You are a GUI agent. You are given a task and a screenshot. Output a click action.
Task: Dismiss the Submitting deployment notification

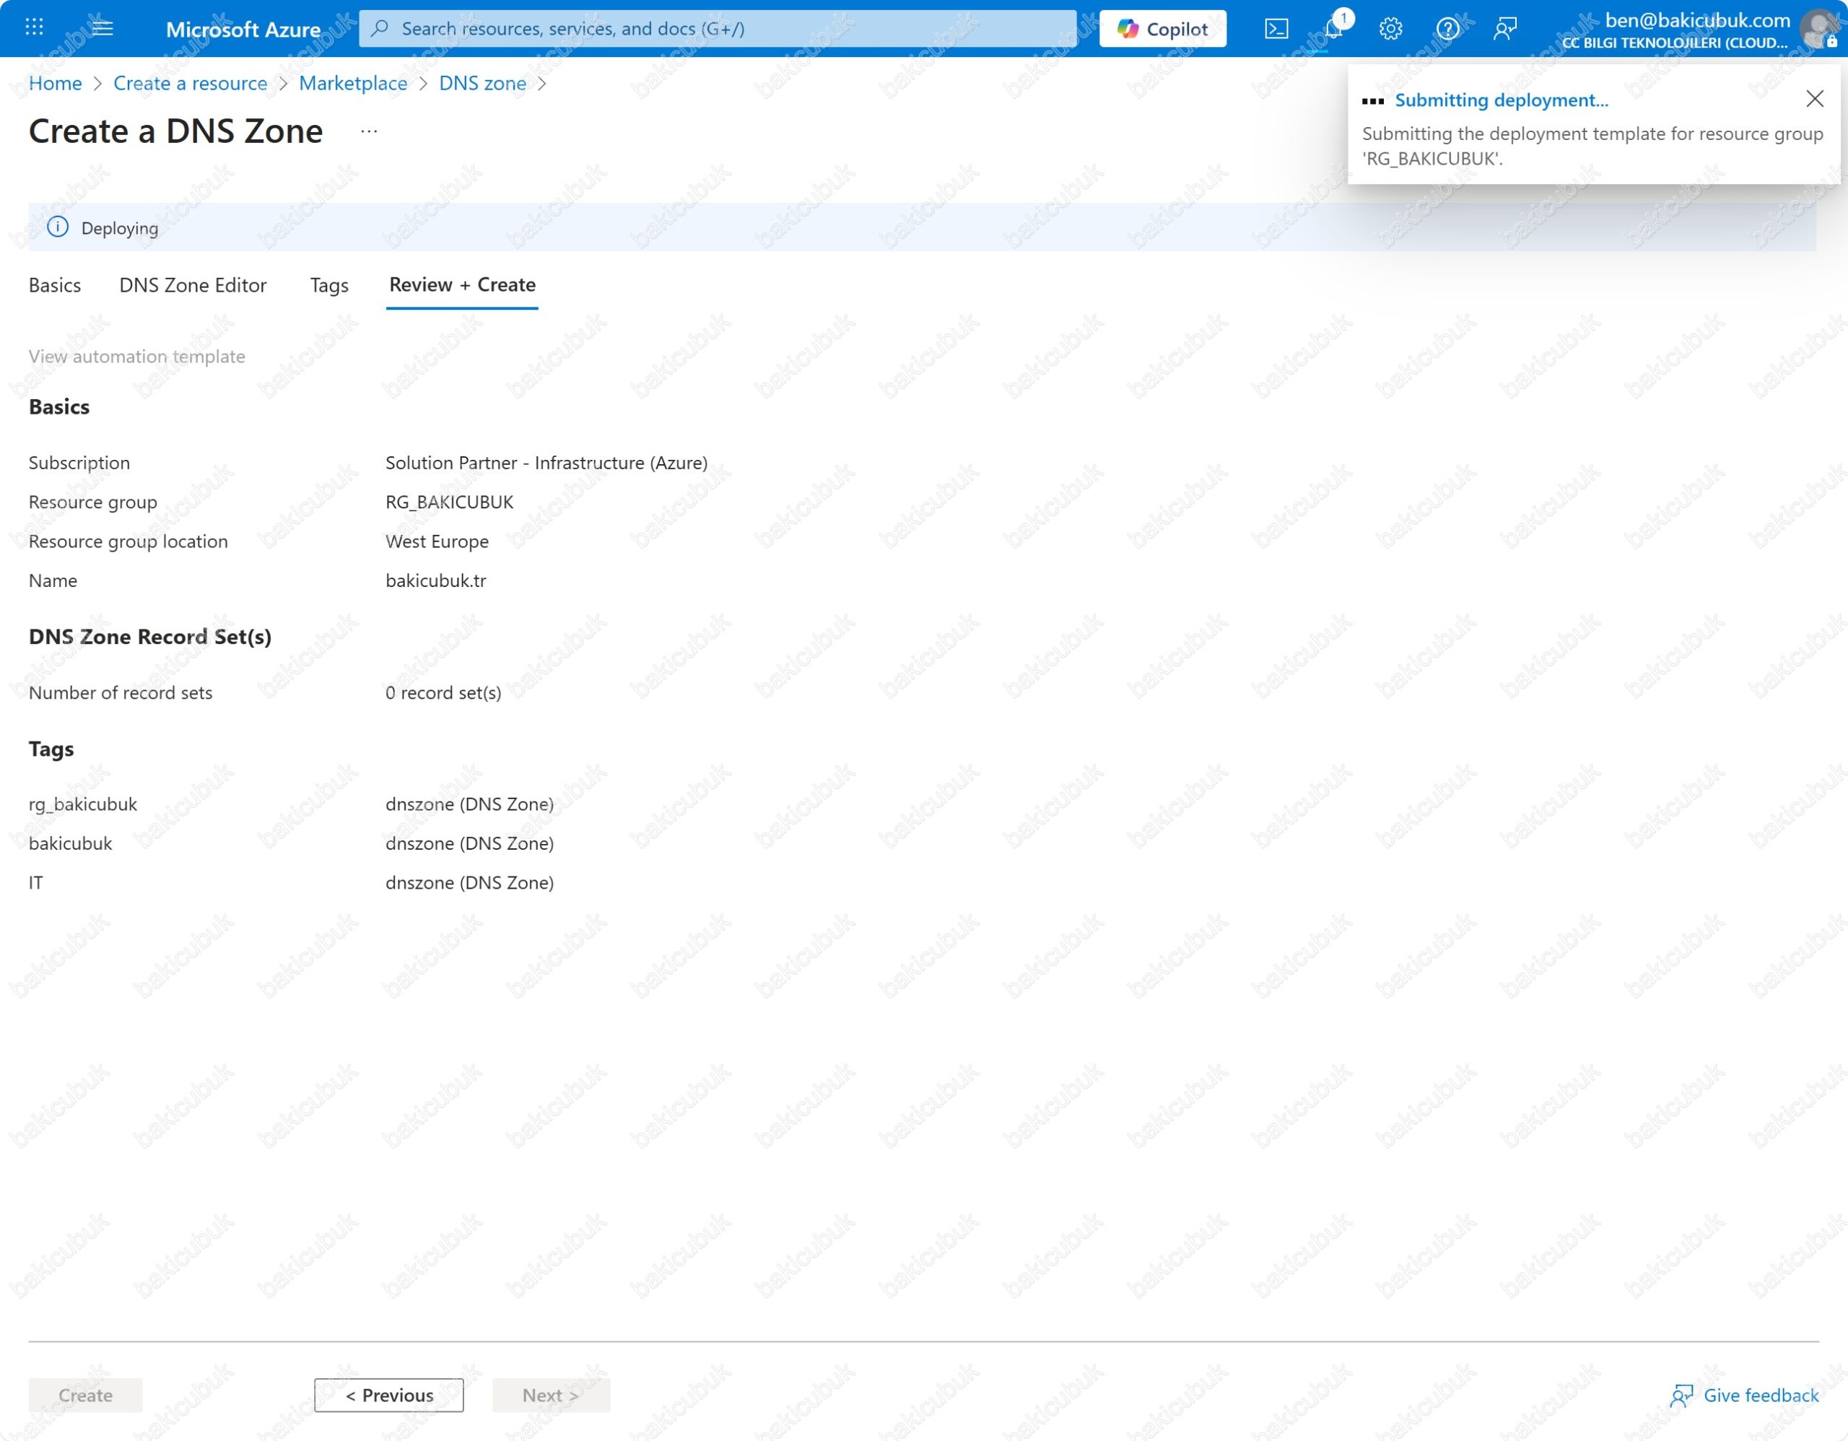click(1814, 99)
